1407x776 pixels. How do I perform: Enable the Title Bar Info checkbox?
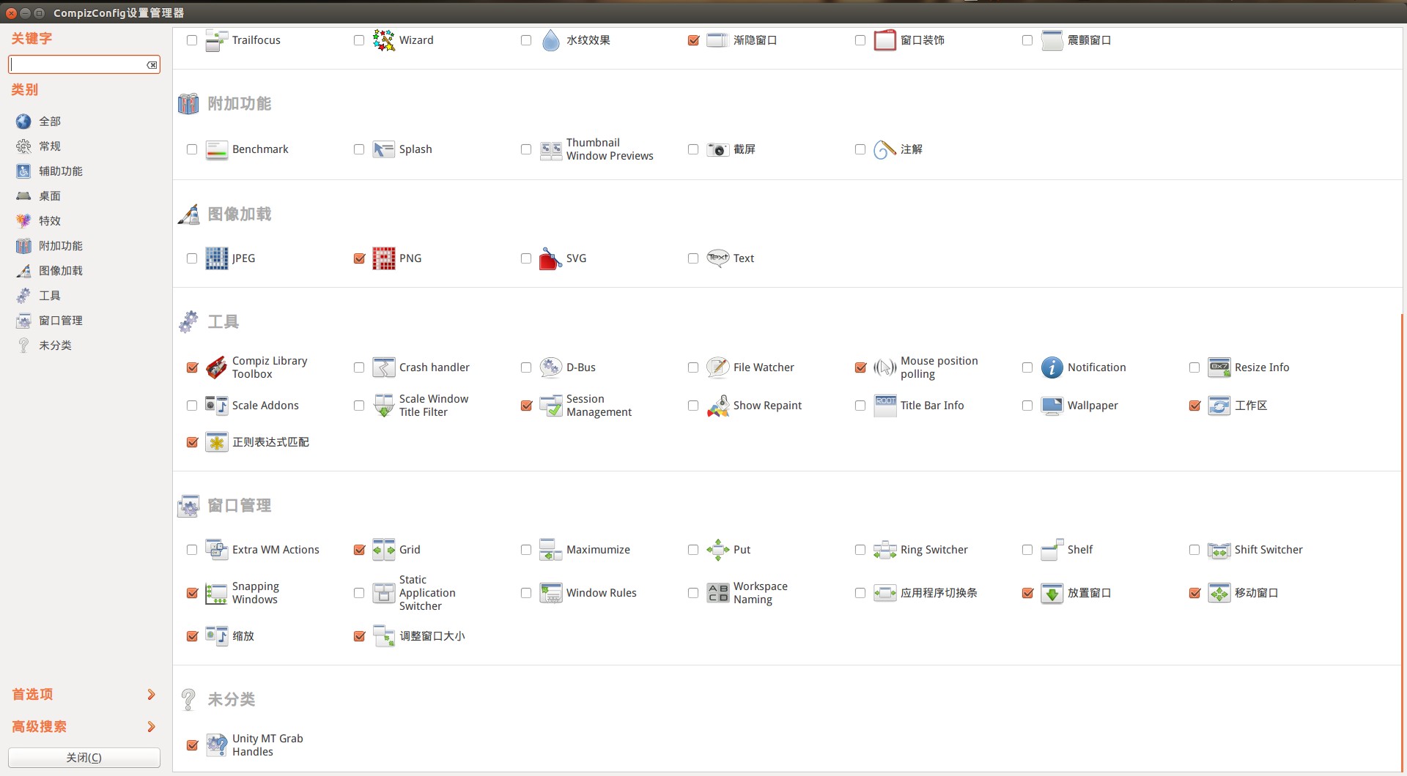(860, 406)
